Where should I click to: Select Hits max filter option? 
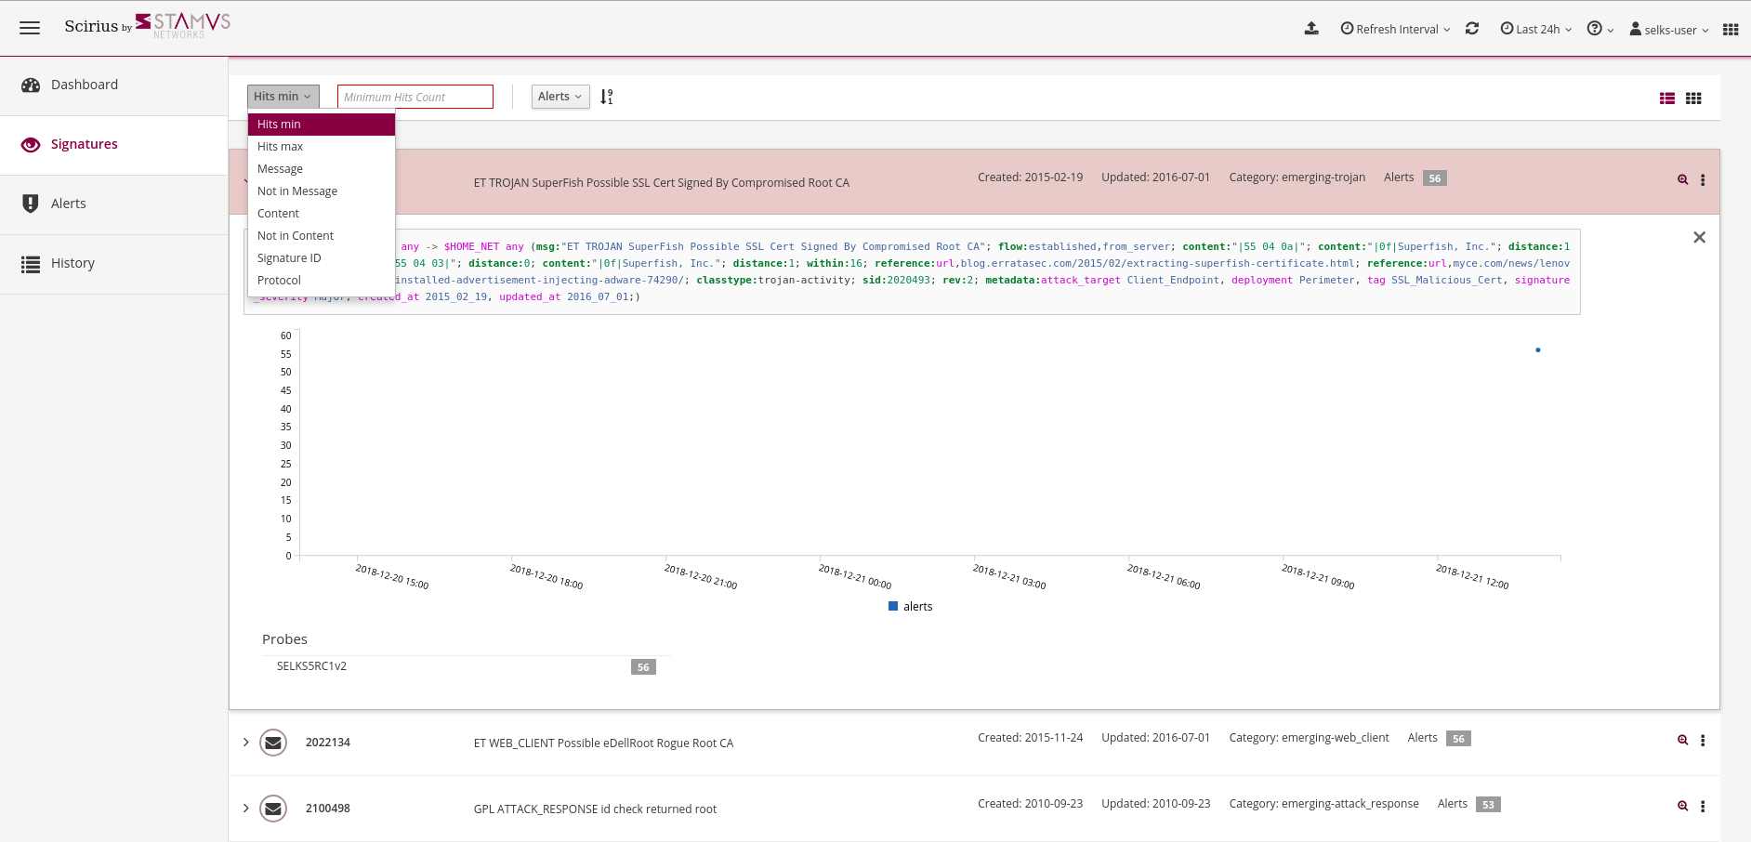(322, 147)
